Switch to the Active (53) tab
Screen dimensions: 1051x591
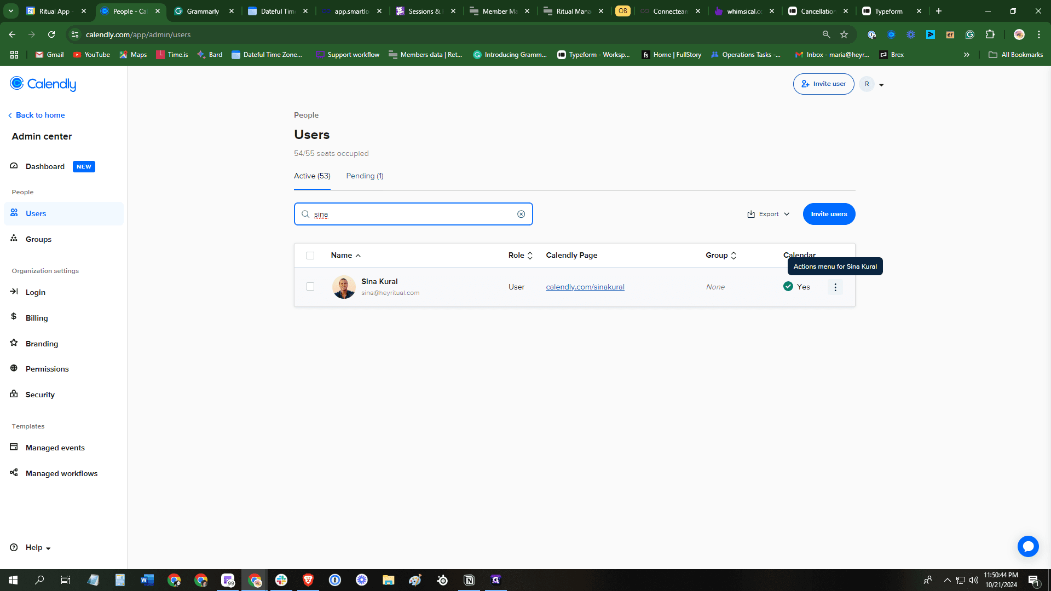312,176
